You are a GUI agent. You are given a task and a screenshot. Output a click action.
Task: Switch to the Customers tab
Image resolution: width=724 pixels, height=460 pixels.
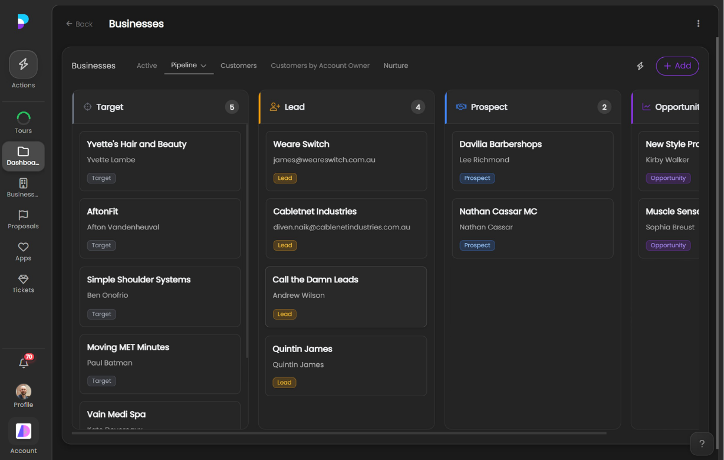(238, 65)
